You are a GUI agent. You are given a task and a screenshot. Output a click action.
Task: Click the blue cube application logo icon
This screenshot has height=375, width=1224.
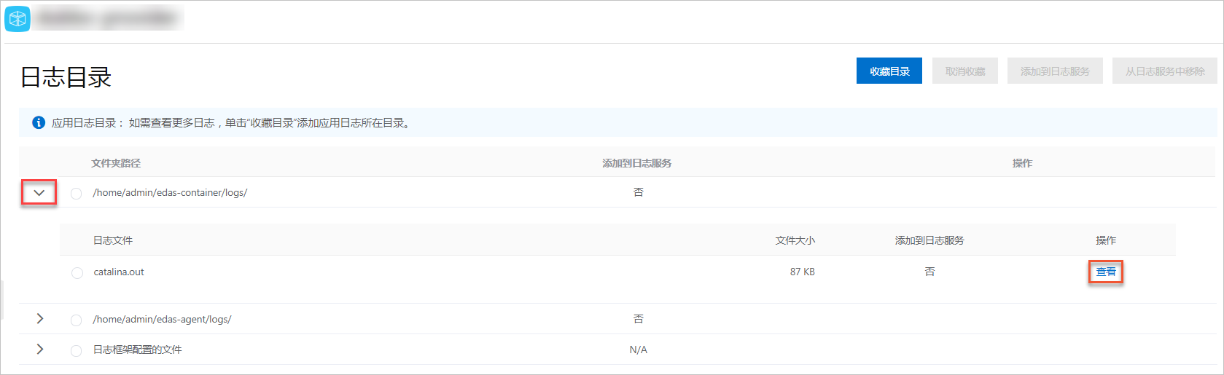(17, 19)
